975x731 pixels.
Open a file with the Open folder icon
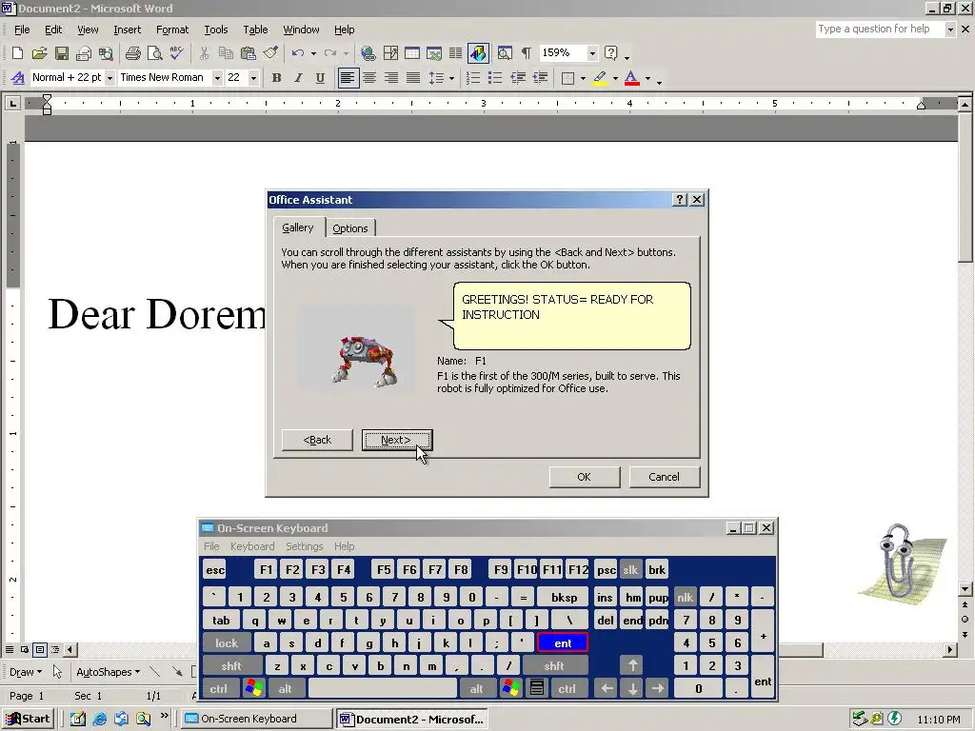(39, 53)
